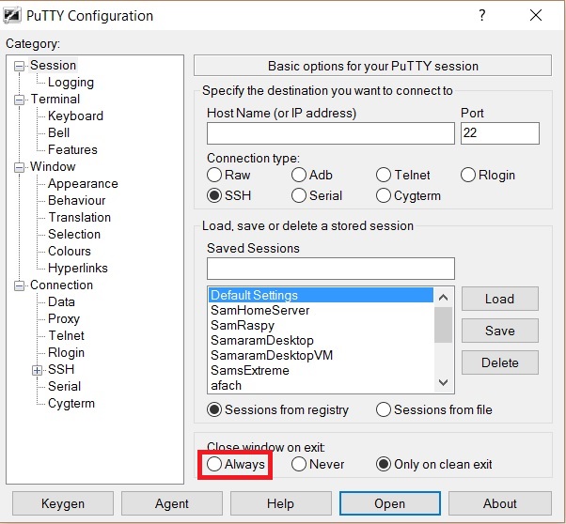Expand the SSH tree node
This screenshot has height=524, width=566.
(x=37, y=370)
